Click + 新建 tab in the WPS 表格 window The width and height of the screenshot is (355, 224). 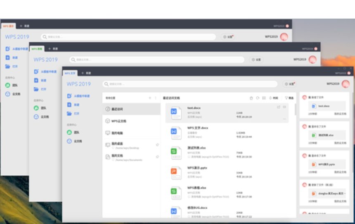[53, 49]
